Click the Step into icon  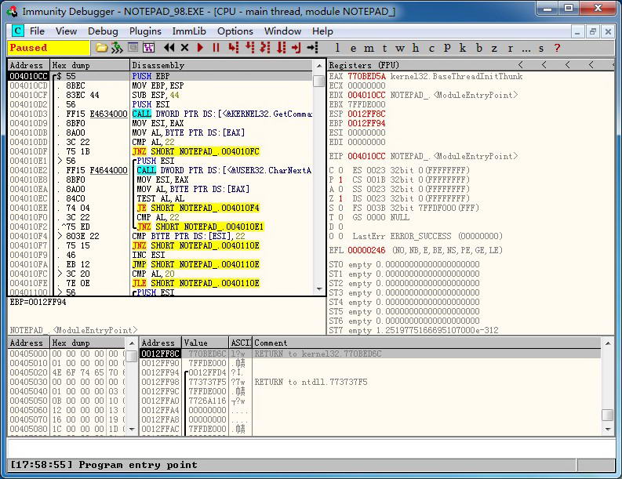[234, 48]
